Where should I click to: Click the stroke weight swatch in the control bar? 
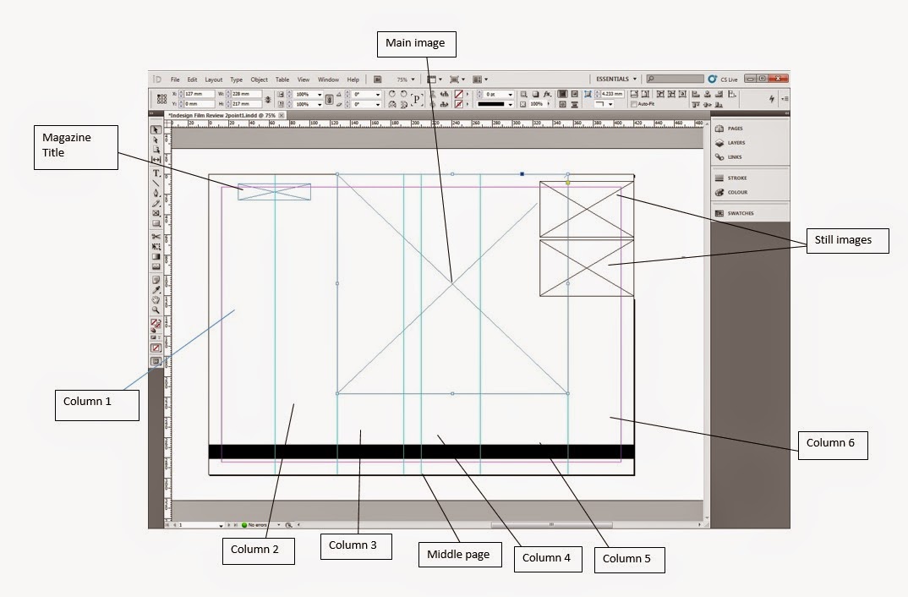tap(493, 104)
